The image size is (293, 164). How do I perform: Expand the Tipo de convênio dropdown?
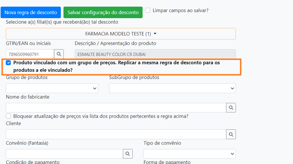coord(190,154)
